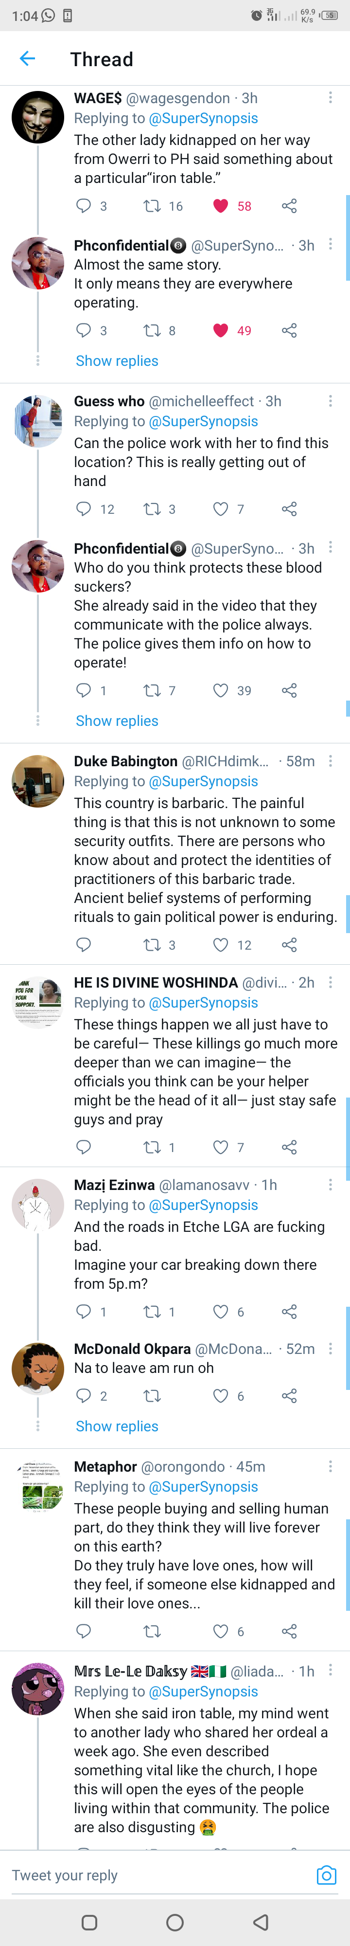Retweet HE IS DIVINE WOSHINDA's tweet

tap(152, 1148)
